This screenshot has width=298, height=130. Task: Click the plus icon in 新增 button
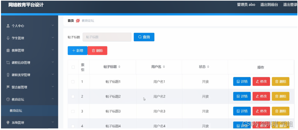click(74, 51)
